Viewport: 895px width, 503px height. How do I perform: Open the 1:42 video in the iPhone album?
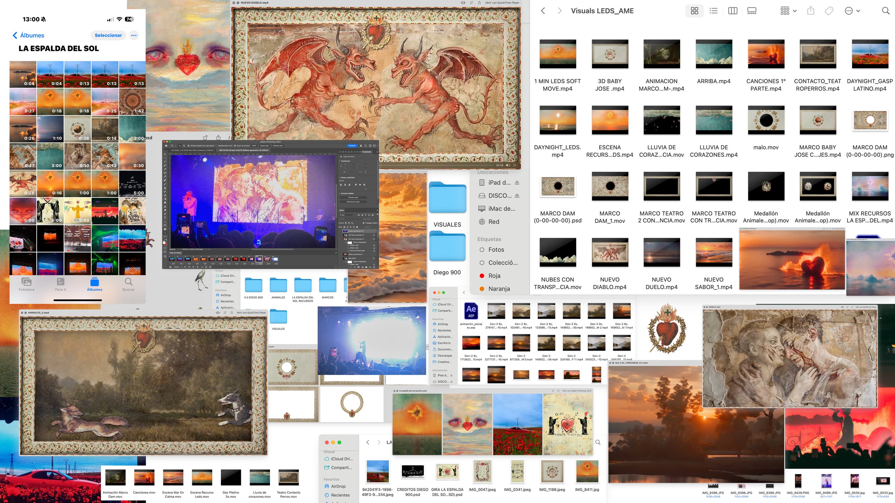(x=133, y=101)
